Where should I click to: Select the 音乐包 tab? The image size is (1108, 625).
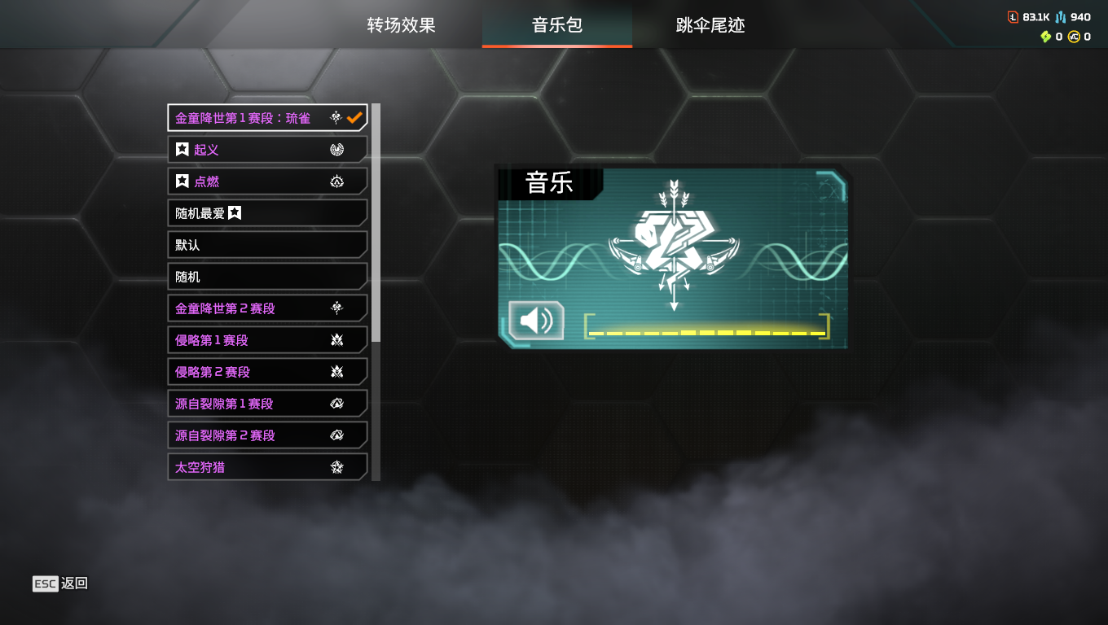[557, 25]
